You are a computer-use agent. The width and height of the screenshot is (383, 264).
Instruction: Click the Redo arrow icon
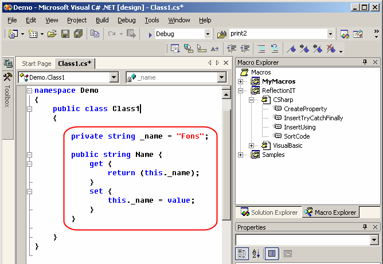click(x=112, y=34)
